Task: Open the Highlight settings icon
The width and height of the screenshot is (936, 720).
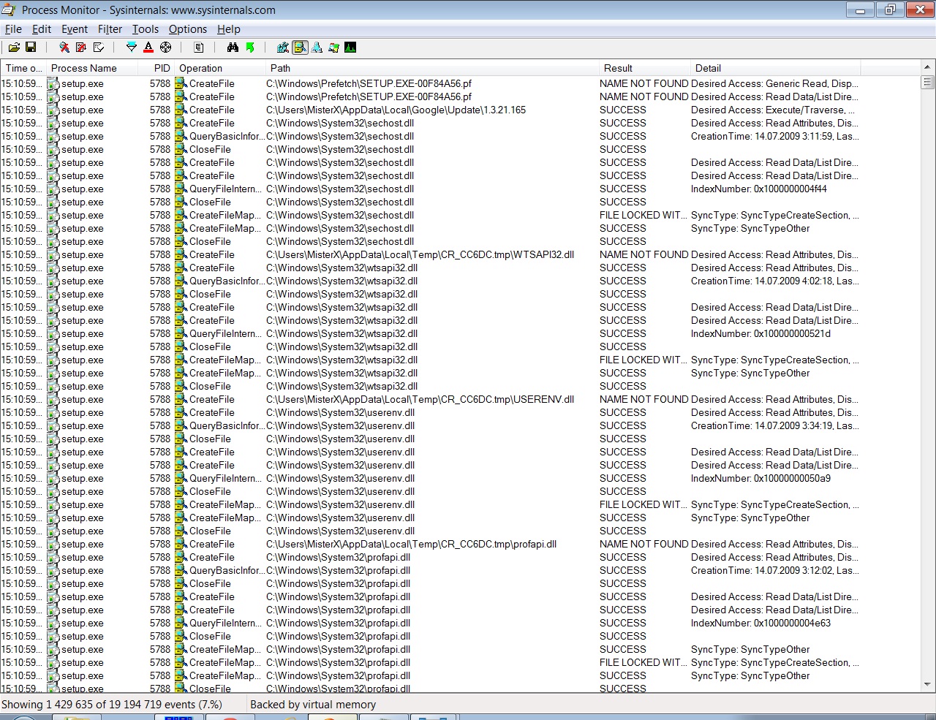Action: (x=148, y=48)
